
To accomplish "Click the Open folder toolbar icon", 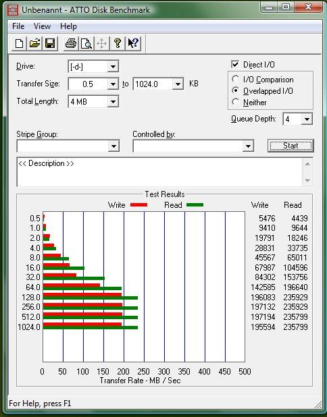I will click(x=34, y=43).
